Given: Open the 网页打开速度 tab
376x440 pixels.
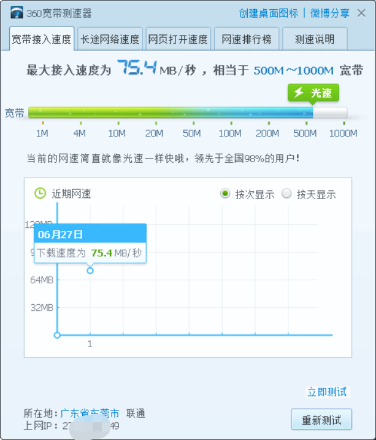Looking at the screenshot, I should pos(178,39).
